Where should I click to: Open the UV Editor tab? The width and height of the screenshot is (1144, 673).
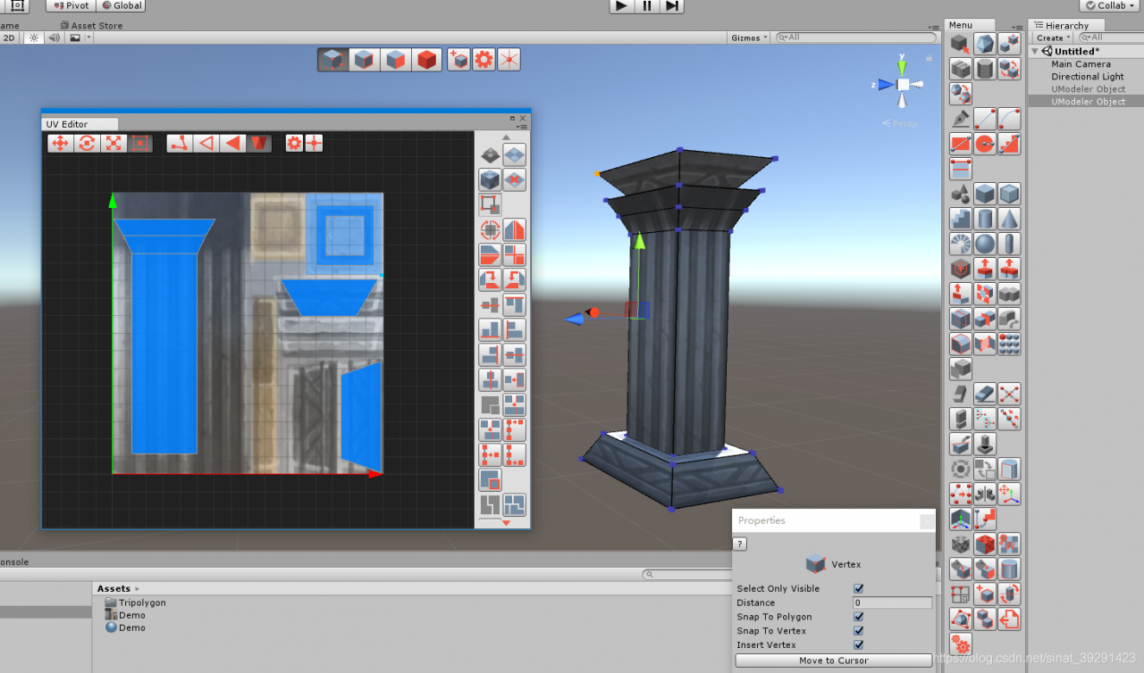click(67, 124)
